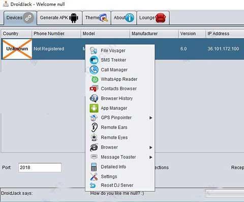The width and height of the screenshot is (244, 202).
Task: Click the chain link icon on Devices tab
Action: tap(28, 18)
